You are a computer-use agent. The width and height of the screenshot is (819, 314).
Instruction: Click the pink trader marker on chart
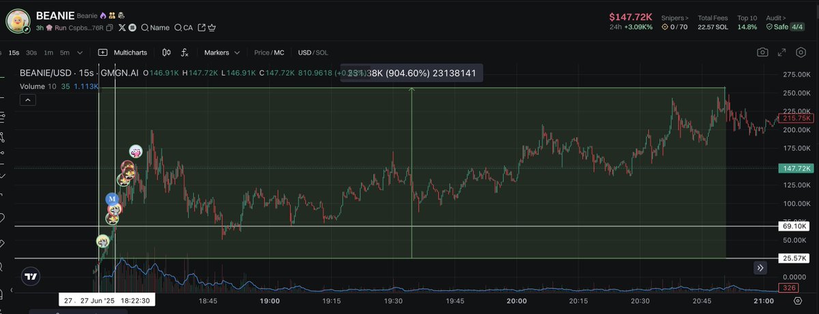coord(136,151)
